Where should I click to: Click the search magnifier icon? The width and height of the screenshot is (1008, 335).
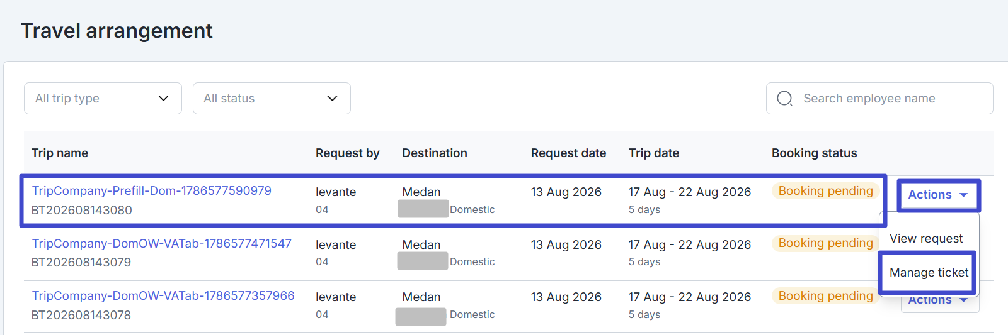pyautogui.click(x=784, y=99)
